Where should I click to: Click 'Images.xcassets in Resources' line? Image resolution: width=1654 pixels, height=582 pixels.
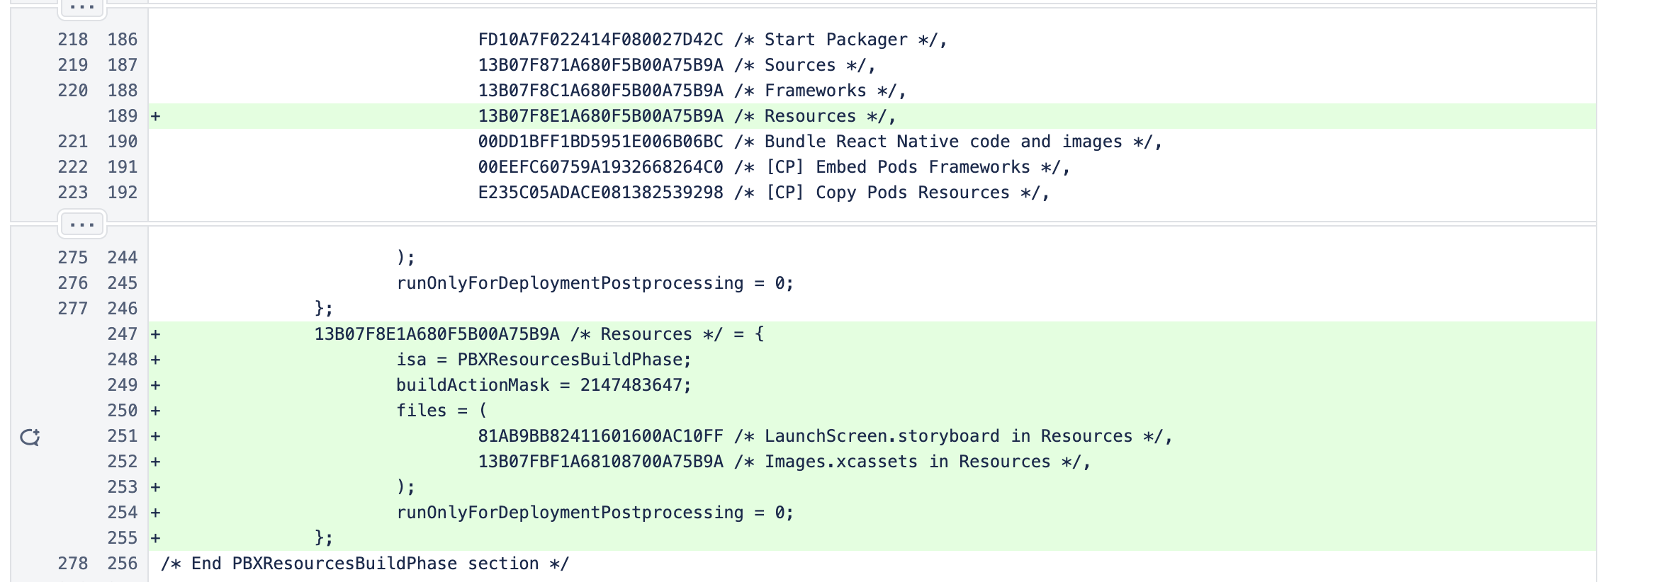784,462
